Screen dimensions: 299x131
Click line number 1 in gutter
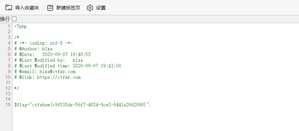point(9,26)
